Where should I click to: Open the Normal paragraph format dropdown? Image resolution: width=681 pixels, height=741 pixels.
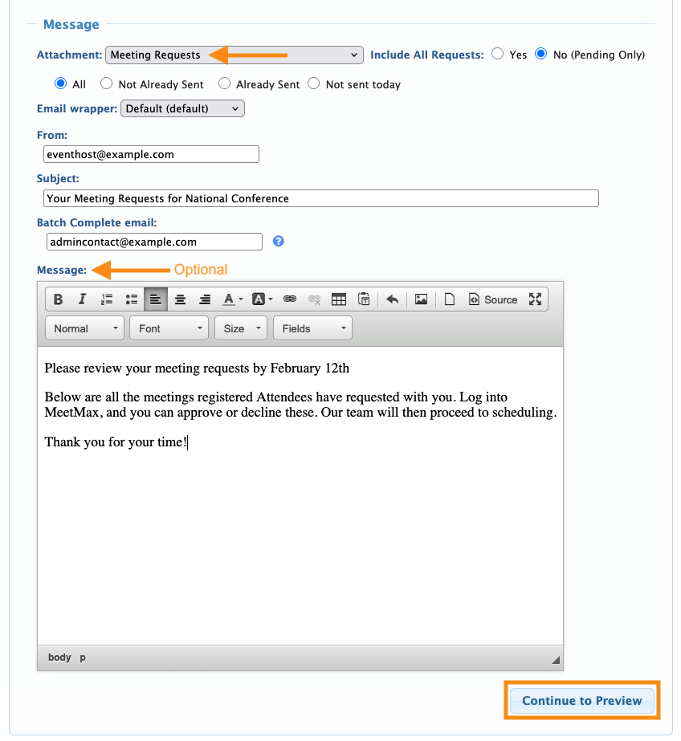(x=84, y=328)
